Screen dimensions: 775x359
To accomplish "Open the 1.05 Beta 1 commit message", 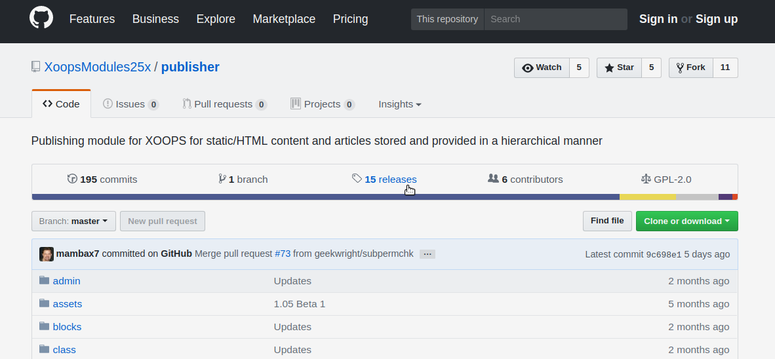I will (300, 304).
